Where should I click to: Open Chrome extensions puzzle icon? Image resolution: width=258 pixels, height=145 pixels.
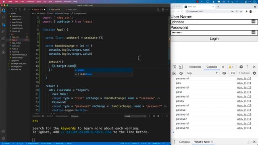pos(246,12)
